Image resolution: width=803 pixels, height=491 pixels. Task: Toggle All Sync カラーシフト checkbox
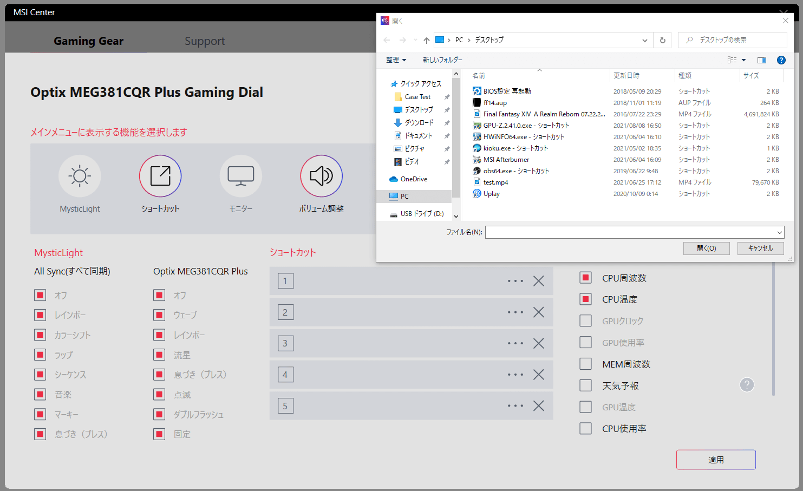[40, 335]
